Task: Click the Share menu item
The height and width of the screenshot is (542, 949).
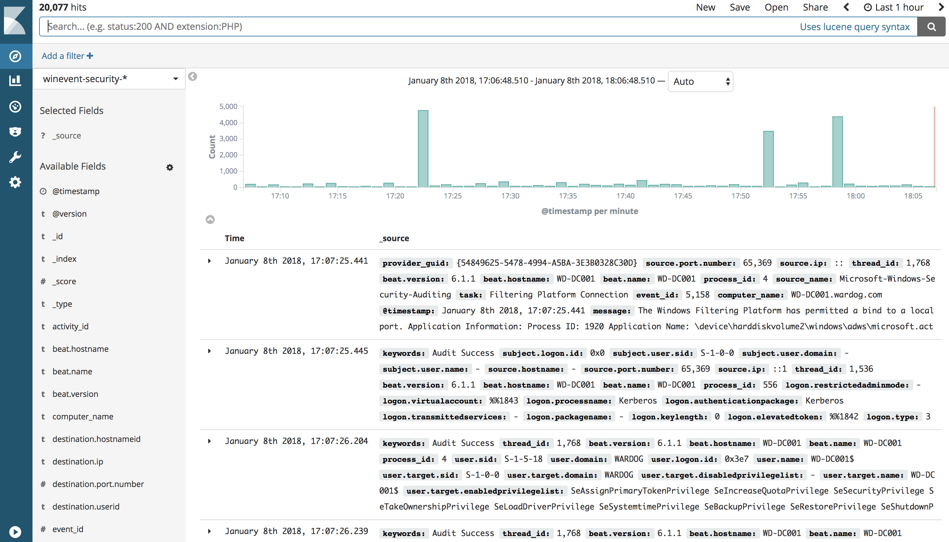Action: pyautogui.click(x=815, y=7)
